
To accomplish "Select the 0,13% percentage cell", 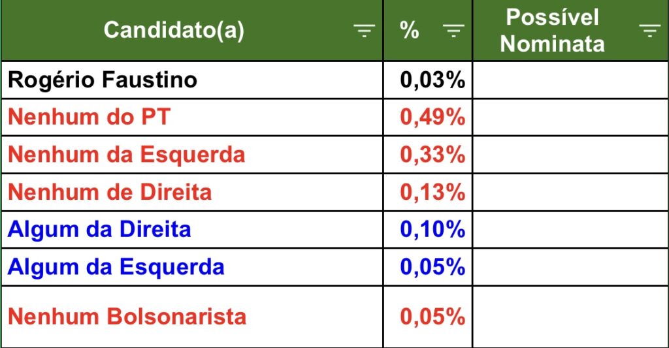I will 428,193.
